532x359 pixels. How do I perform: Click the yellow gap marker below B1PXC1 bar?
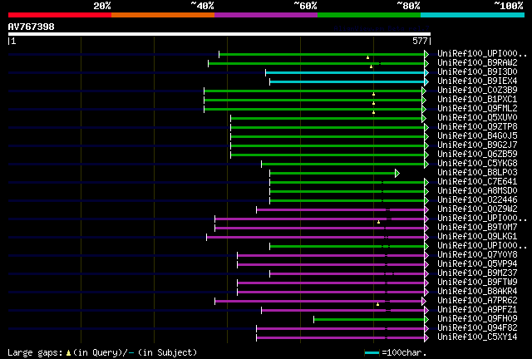pos(373,103)
